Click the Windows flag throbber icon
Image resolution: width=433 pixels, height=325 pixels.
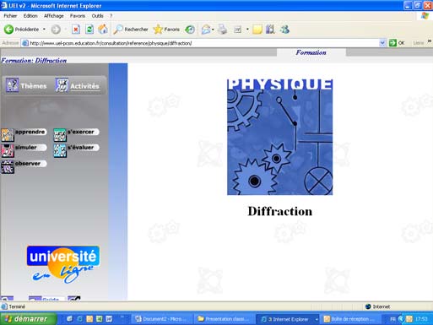click(x=425, y=16)
